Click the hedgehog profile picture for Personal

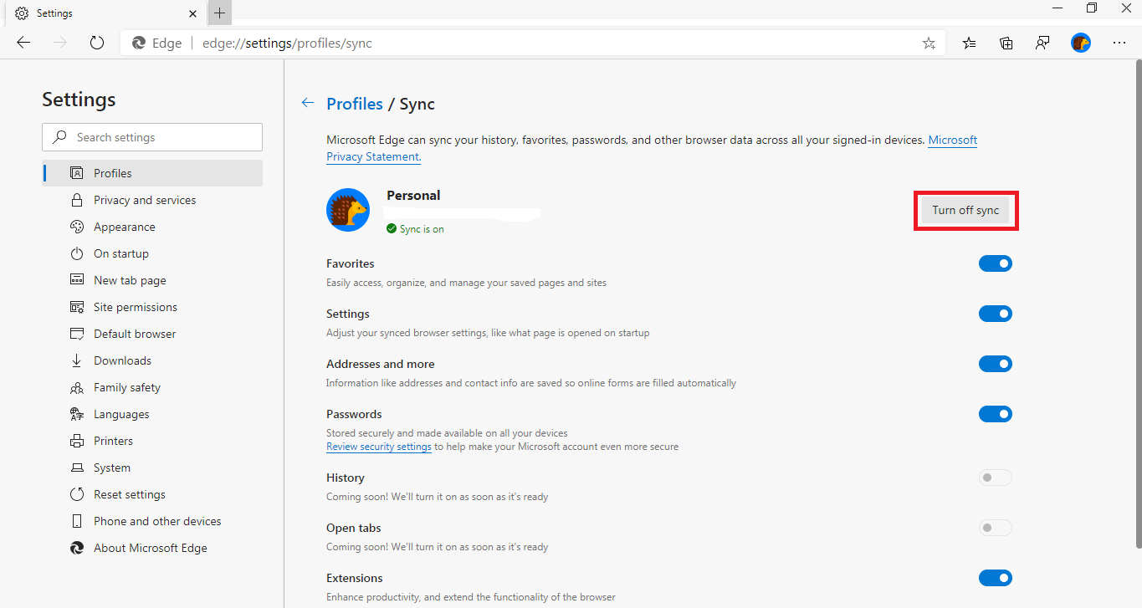348,209
